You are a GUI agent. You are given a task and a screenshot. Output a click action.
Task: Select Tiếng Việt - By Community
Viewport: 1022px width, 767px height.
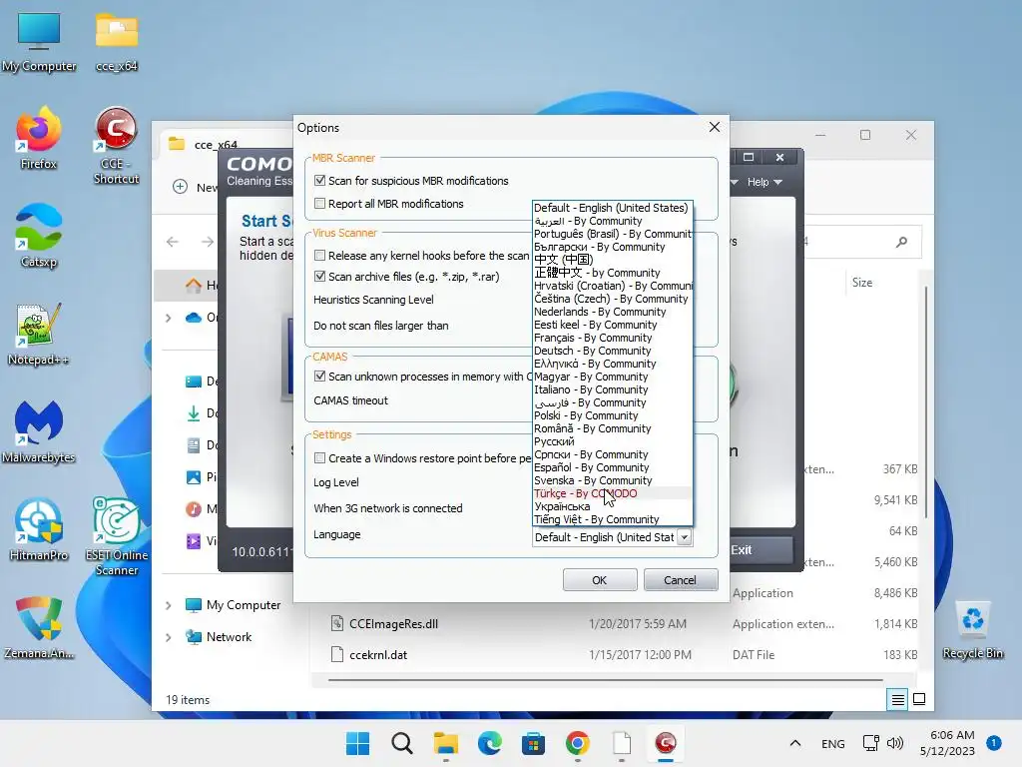click(612, 519)
